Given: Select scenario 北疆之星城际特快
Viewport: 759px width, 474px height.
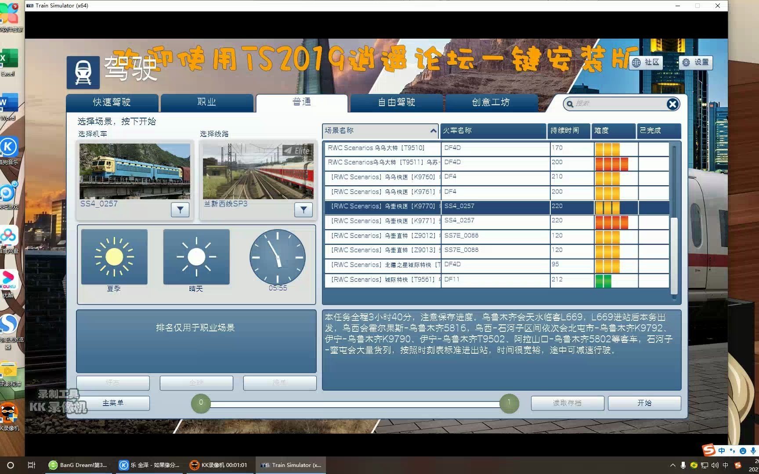Looking at the screenshot, I should (497, 265).
